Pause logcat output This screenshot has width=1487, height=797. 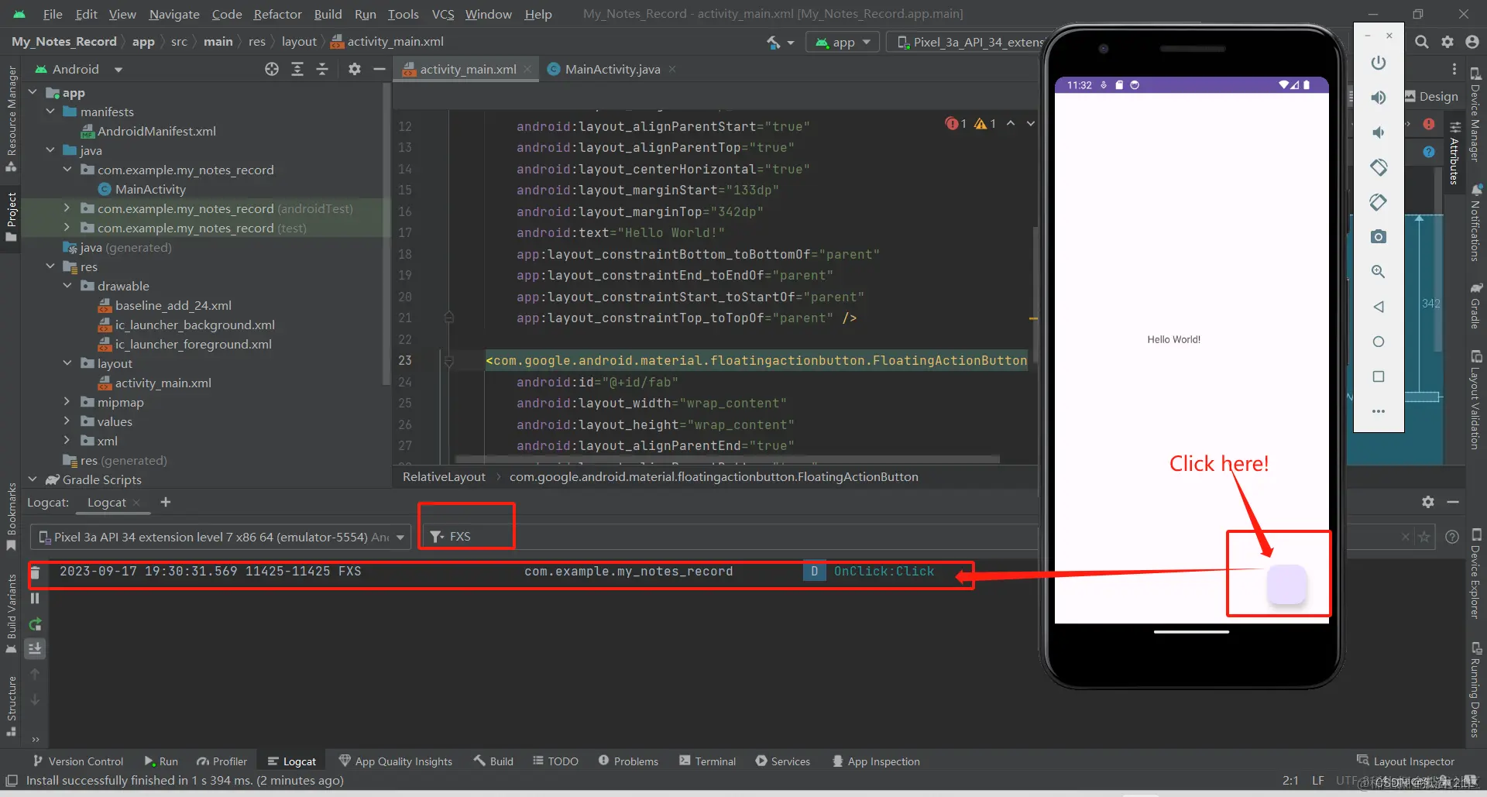coord(35,598)
